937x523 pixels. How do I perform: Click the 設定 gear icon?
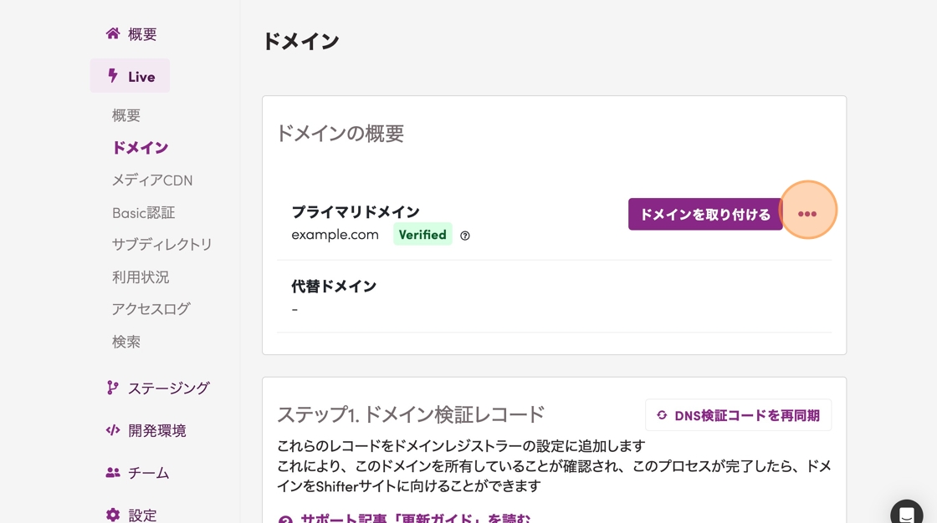[113, 515]
